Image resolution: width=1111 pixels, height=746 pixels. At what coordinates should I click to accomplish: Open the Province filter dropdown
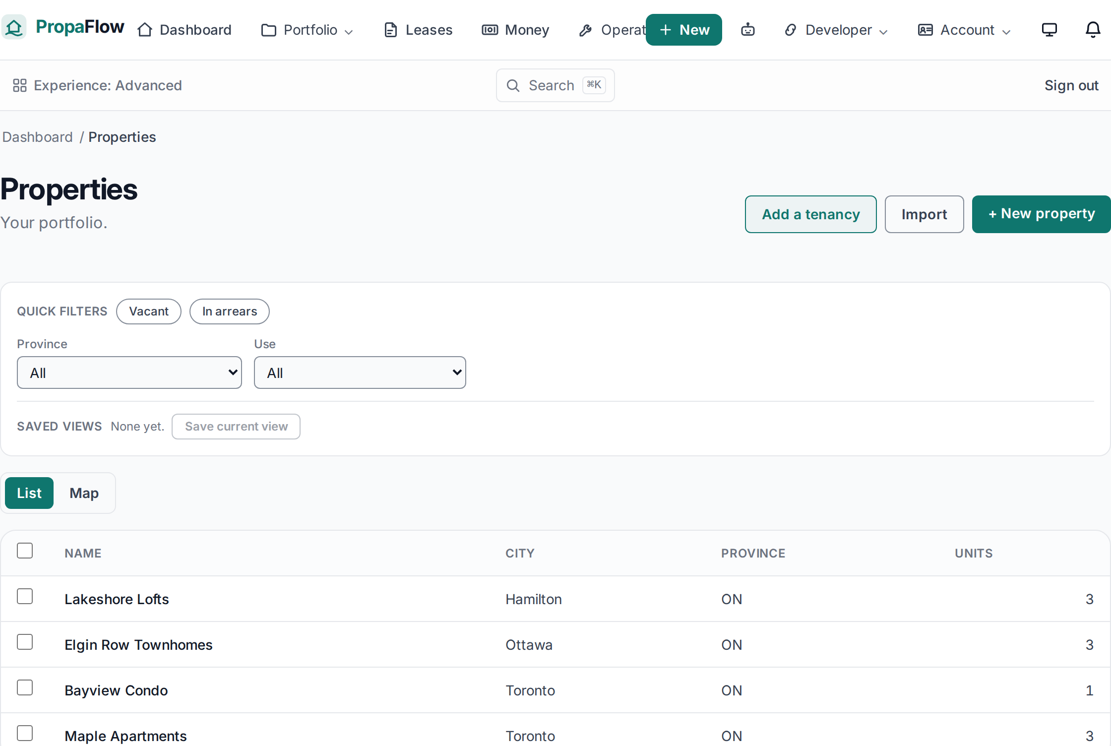(129, 373)
